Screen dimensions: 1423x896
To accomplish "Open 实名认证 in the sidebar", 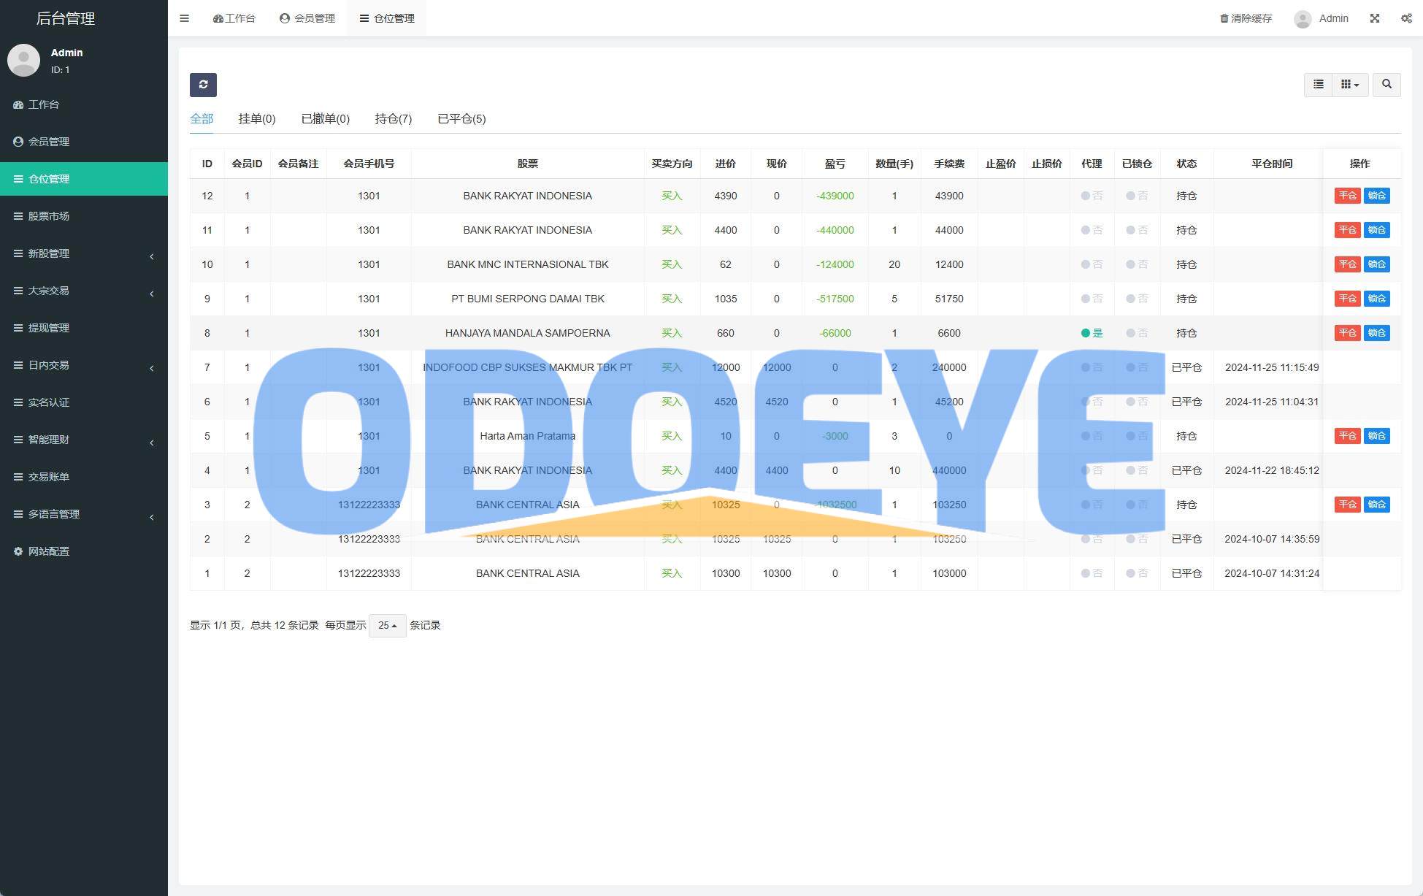I will (x=84, y=402).
